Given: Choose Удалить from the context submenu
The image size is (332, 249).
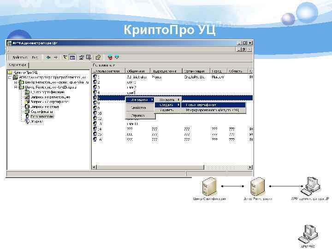Looking at the screenshot, I should click(x=168, y=110).
